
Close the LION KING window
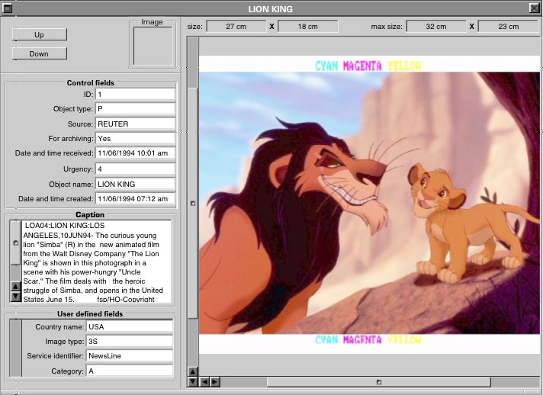tap(535, 8)
